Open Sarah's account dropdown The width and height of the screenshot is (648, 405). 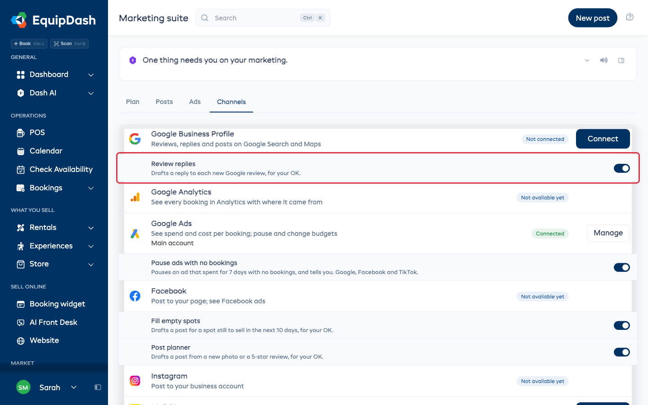pos(74,387)
